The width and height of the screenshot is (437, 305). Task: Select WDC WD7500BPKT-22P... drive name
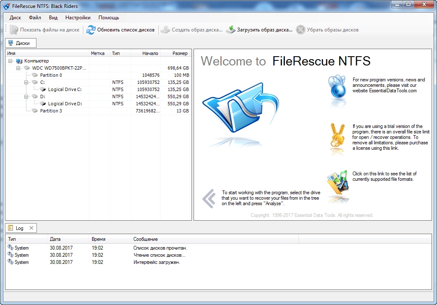pyautogui.click(x=59, y=68)
